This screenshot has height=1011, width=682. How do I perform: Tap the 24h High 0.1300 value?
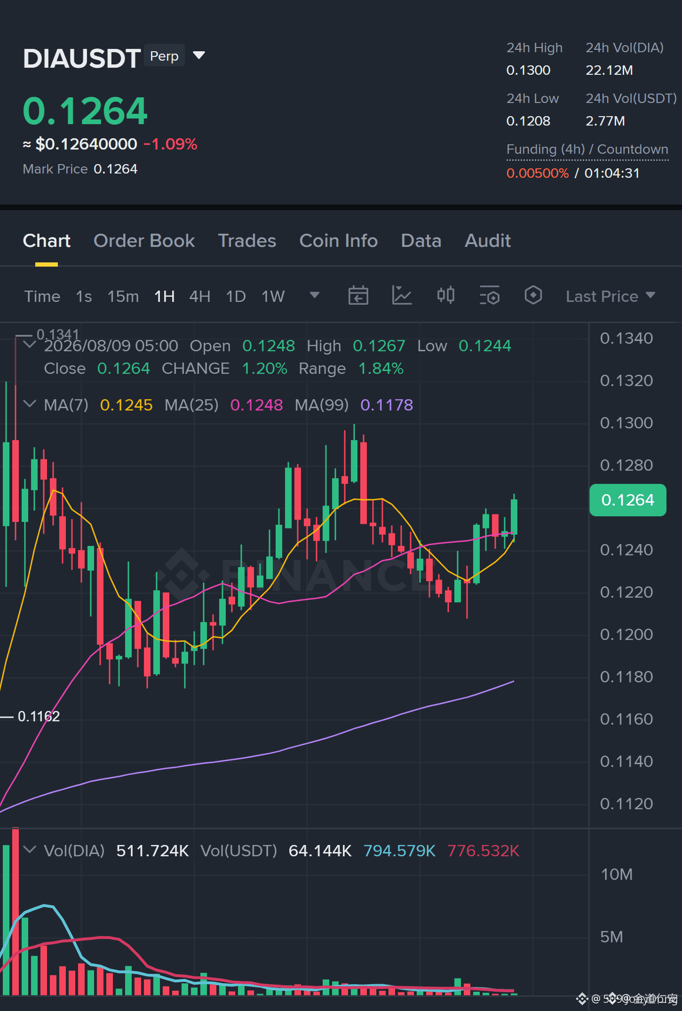coord(528,70)
